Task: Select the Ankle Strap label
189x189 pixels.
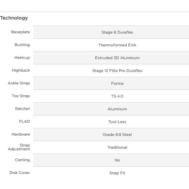Action: click(19, 83)
